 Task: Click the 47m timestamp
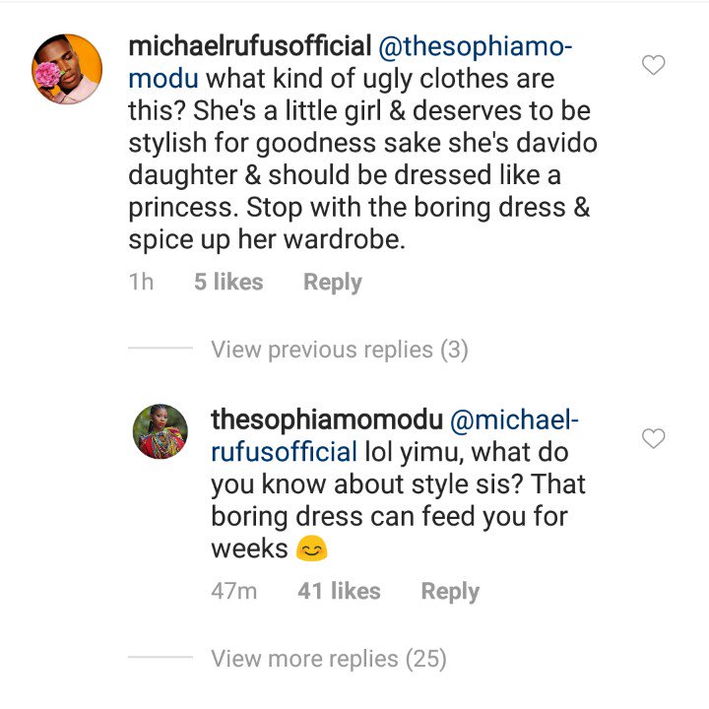point(233,592)
